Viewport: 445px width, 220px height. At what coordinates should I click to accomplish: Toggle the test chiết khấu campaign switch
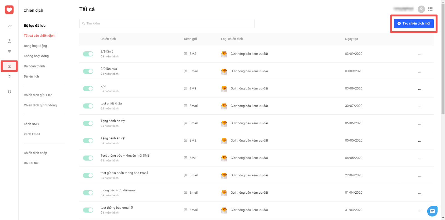88,106
